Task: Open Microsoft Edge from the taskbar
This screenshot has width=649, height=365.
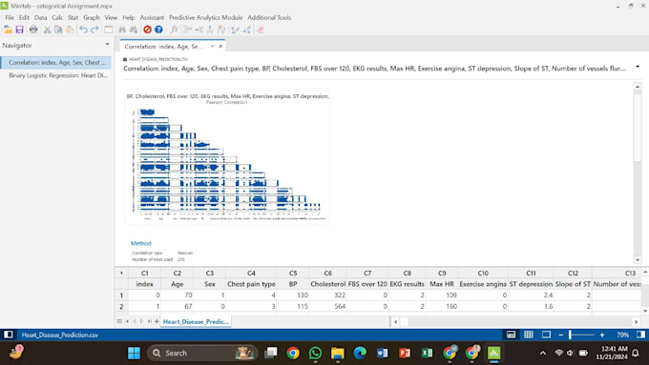Action: pyautogui.click(x=360, y=353)
